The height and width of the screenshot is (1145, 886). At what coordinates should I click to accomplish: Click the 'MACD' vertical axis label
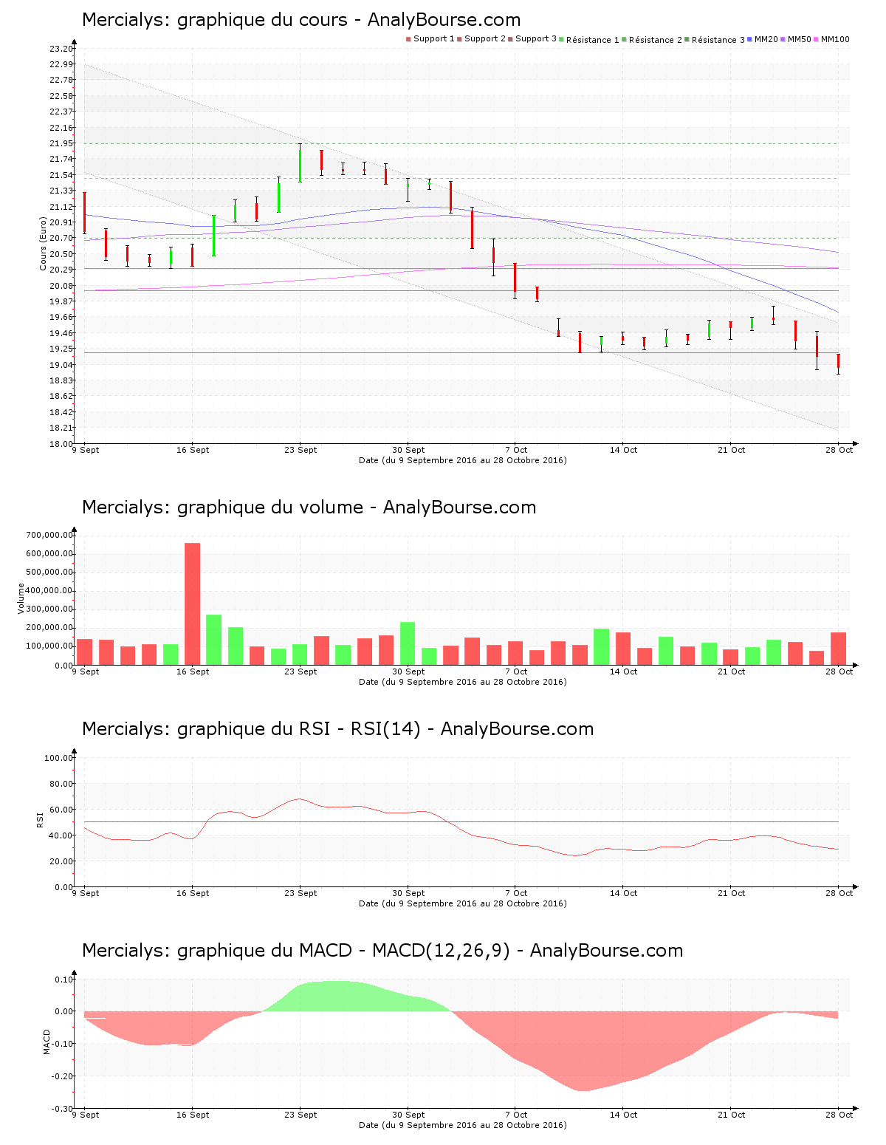pyautogui.click(x=47, y=1042)
